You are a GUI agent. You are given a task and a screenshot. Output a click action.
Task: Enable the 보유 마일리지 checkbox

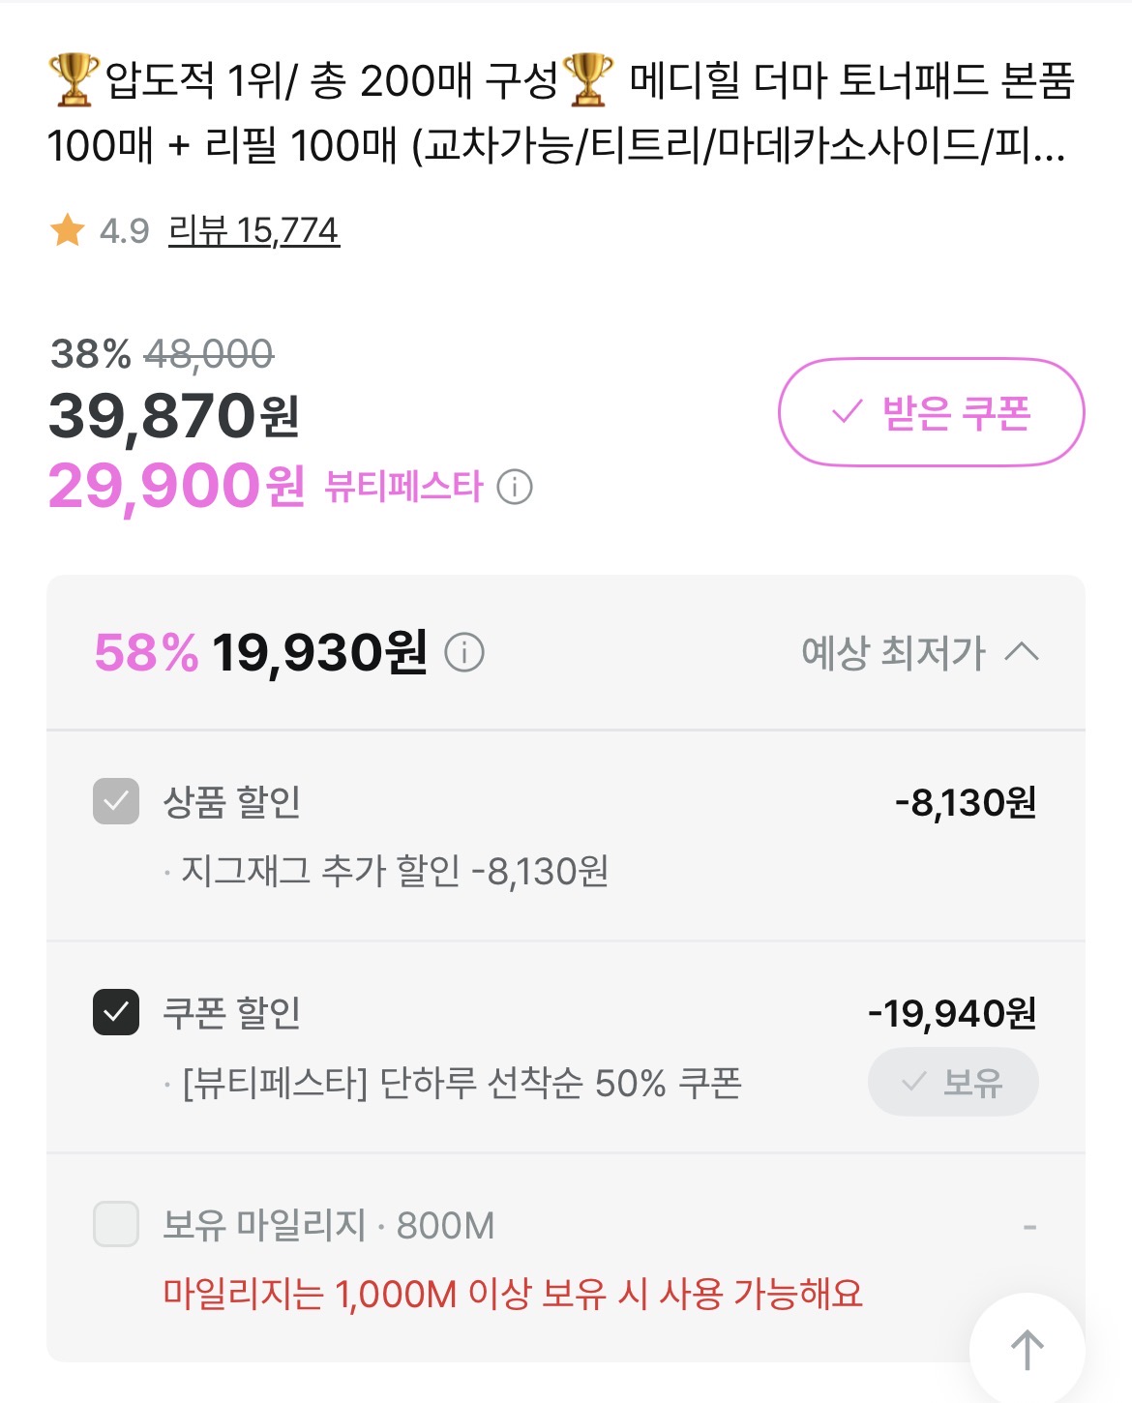116,1224
